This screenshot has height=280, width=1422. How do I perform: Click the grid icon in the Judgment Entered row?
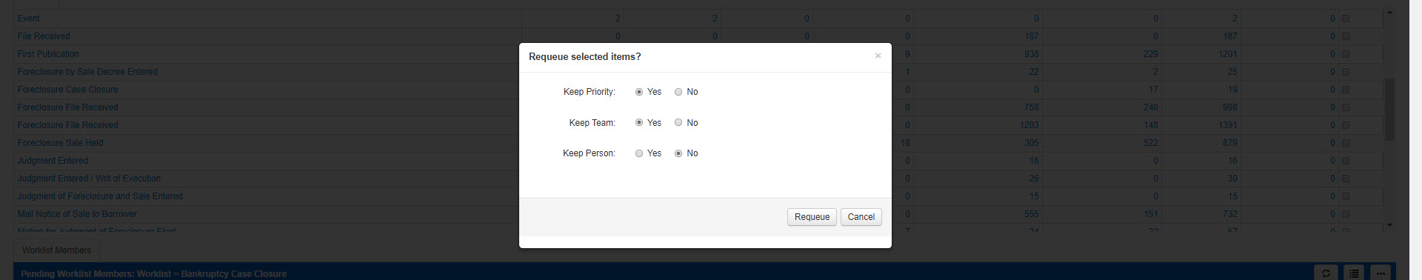coord(1346,161)
